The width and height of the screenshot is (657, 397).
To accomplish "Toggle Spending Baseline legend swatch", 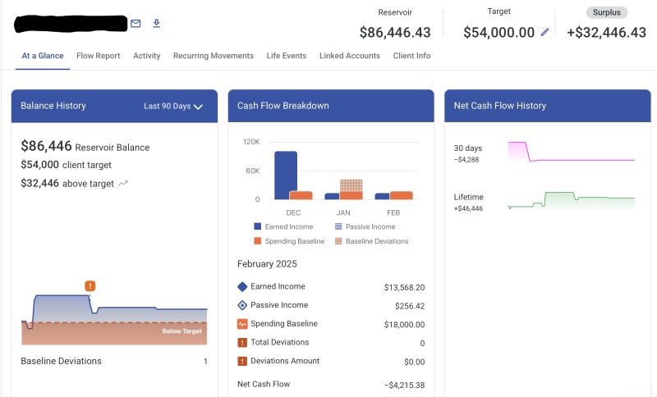I will (x=258, y=241).
